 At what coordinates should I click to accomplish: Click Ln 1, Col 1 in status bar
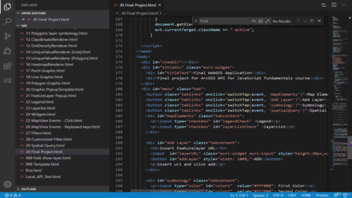pyautogui.click(x=239, y=195)
